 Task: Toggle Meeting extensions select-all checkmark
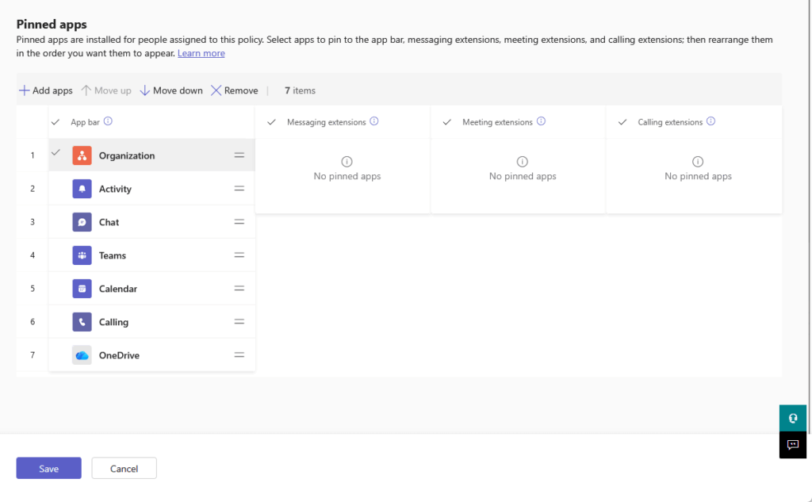[447, 122]
